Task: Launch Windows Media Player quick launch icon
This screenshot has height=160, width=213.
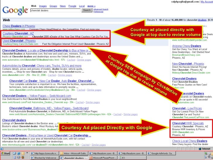Action: point(19,157)
